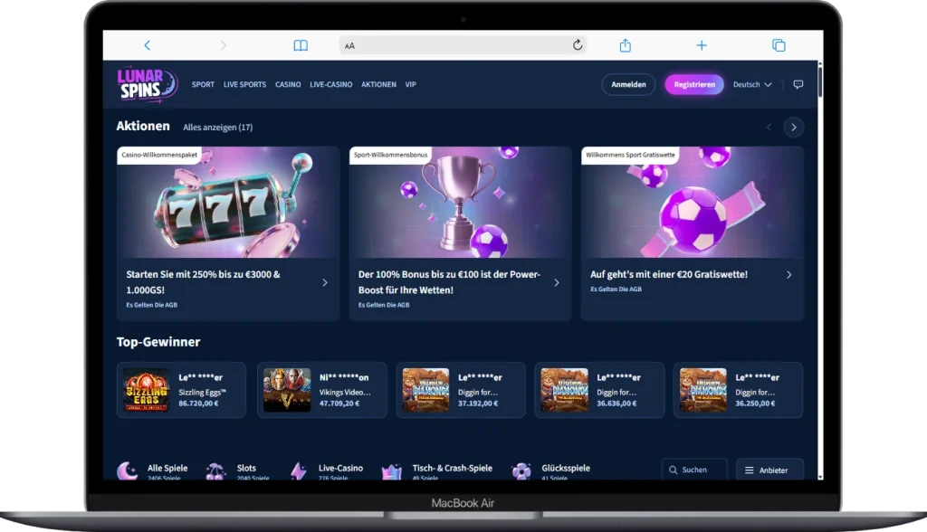Image resolution: width=927 pixels, height=532 pixels.
Task: Click the Anbieter list icon
Action: (x=749, y=470)
